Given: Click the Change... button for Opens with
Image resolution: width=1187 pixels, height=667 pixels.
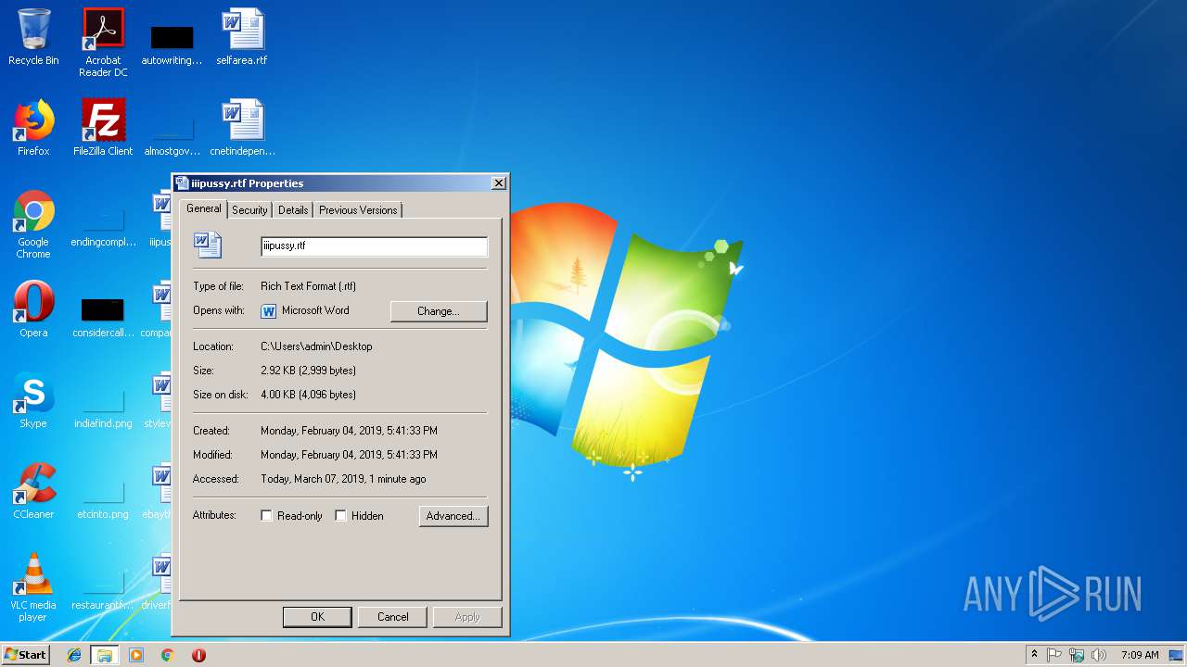Looking at the screenshot, I should click(439, 311).
